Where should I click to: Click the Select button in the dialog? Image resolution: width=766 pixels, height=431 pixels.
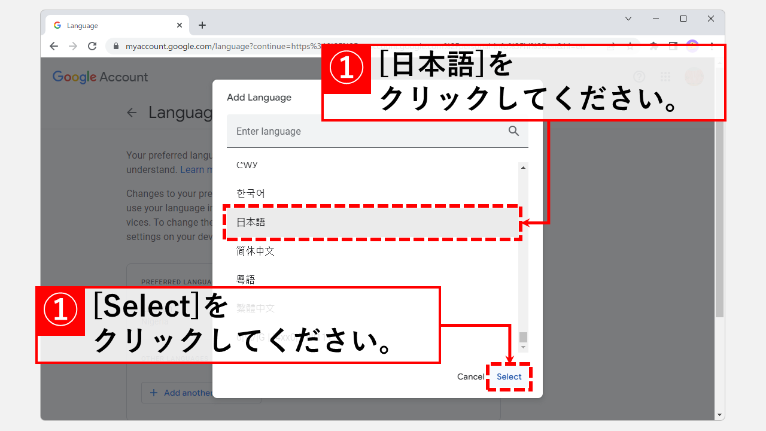click(x=509, y=377)
